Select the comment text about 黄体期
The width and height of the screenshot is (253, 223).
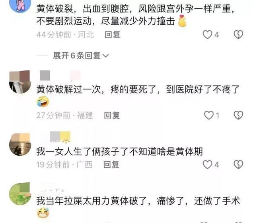pyautogui.click(x=119, y=151)
